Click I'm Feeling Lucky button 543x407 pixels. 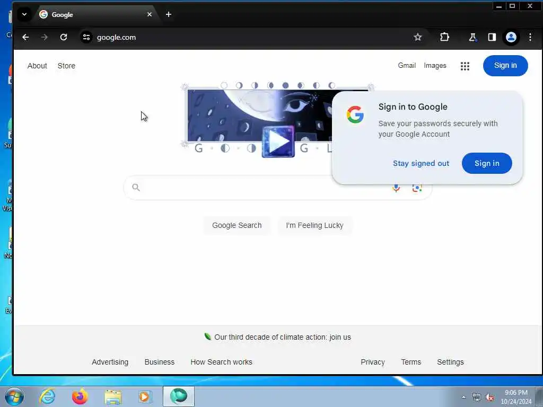coord(314,225)
